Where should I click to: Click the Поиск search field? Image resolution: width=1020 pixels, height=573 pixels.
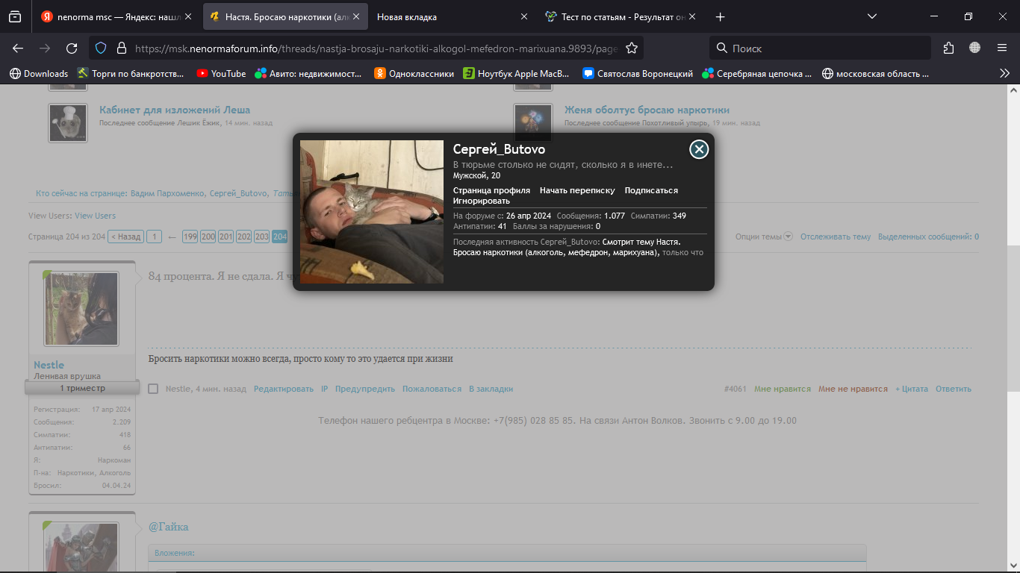click(820, 48)
